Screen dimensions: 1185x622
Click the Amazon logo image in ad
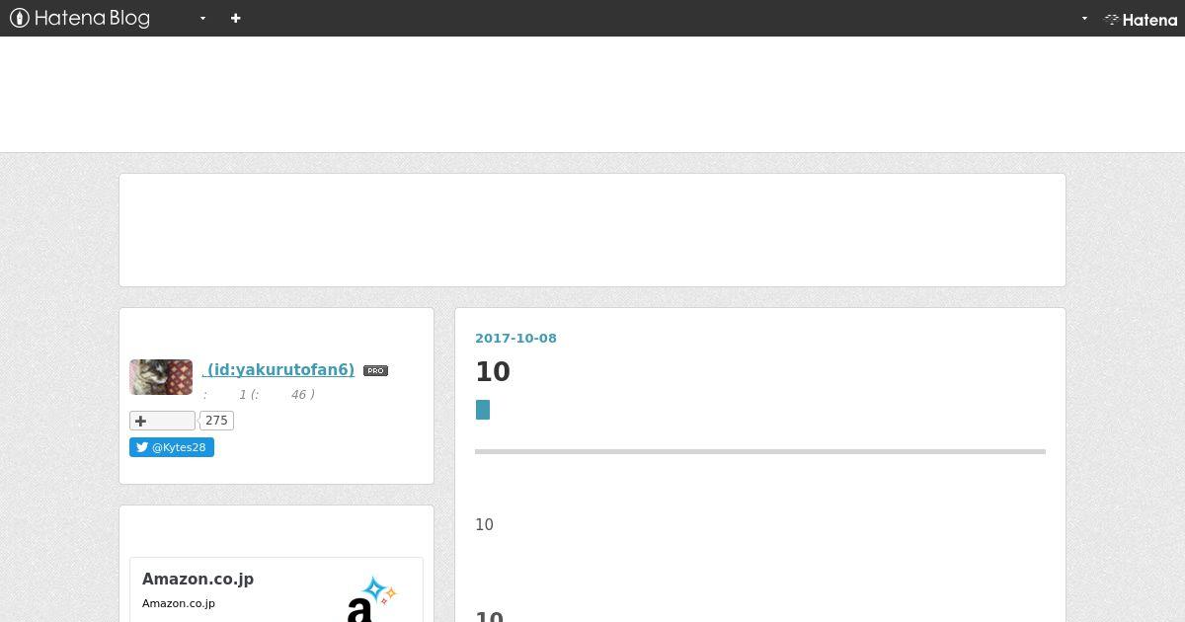371,598
